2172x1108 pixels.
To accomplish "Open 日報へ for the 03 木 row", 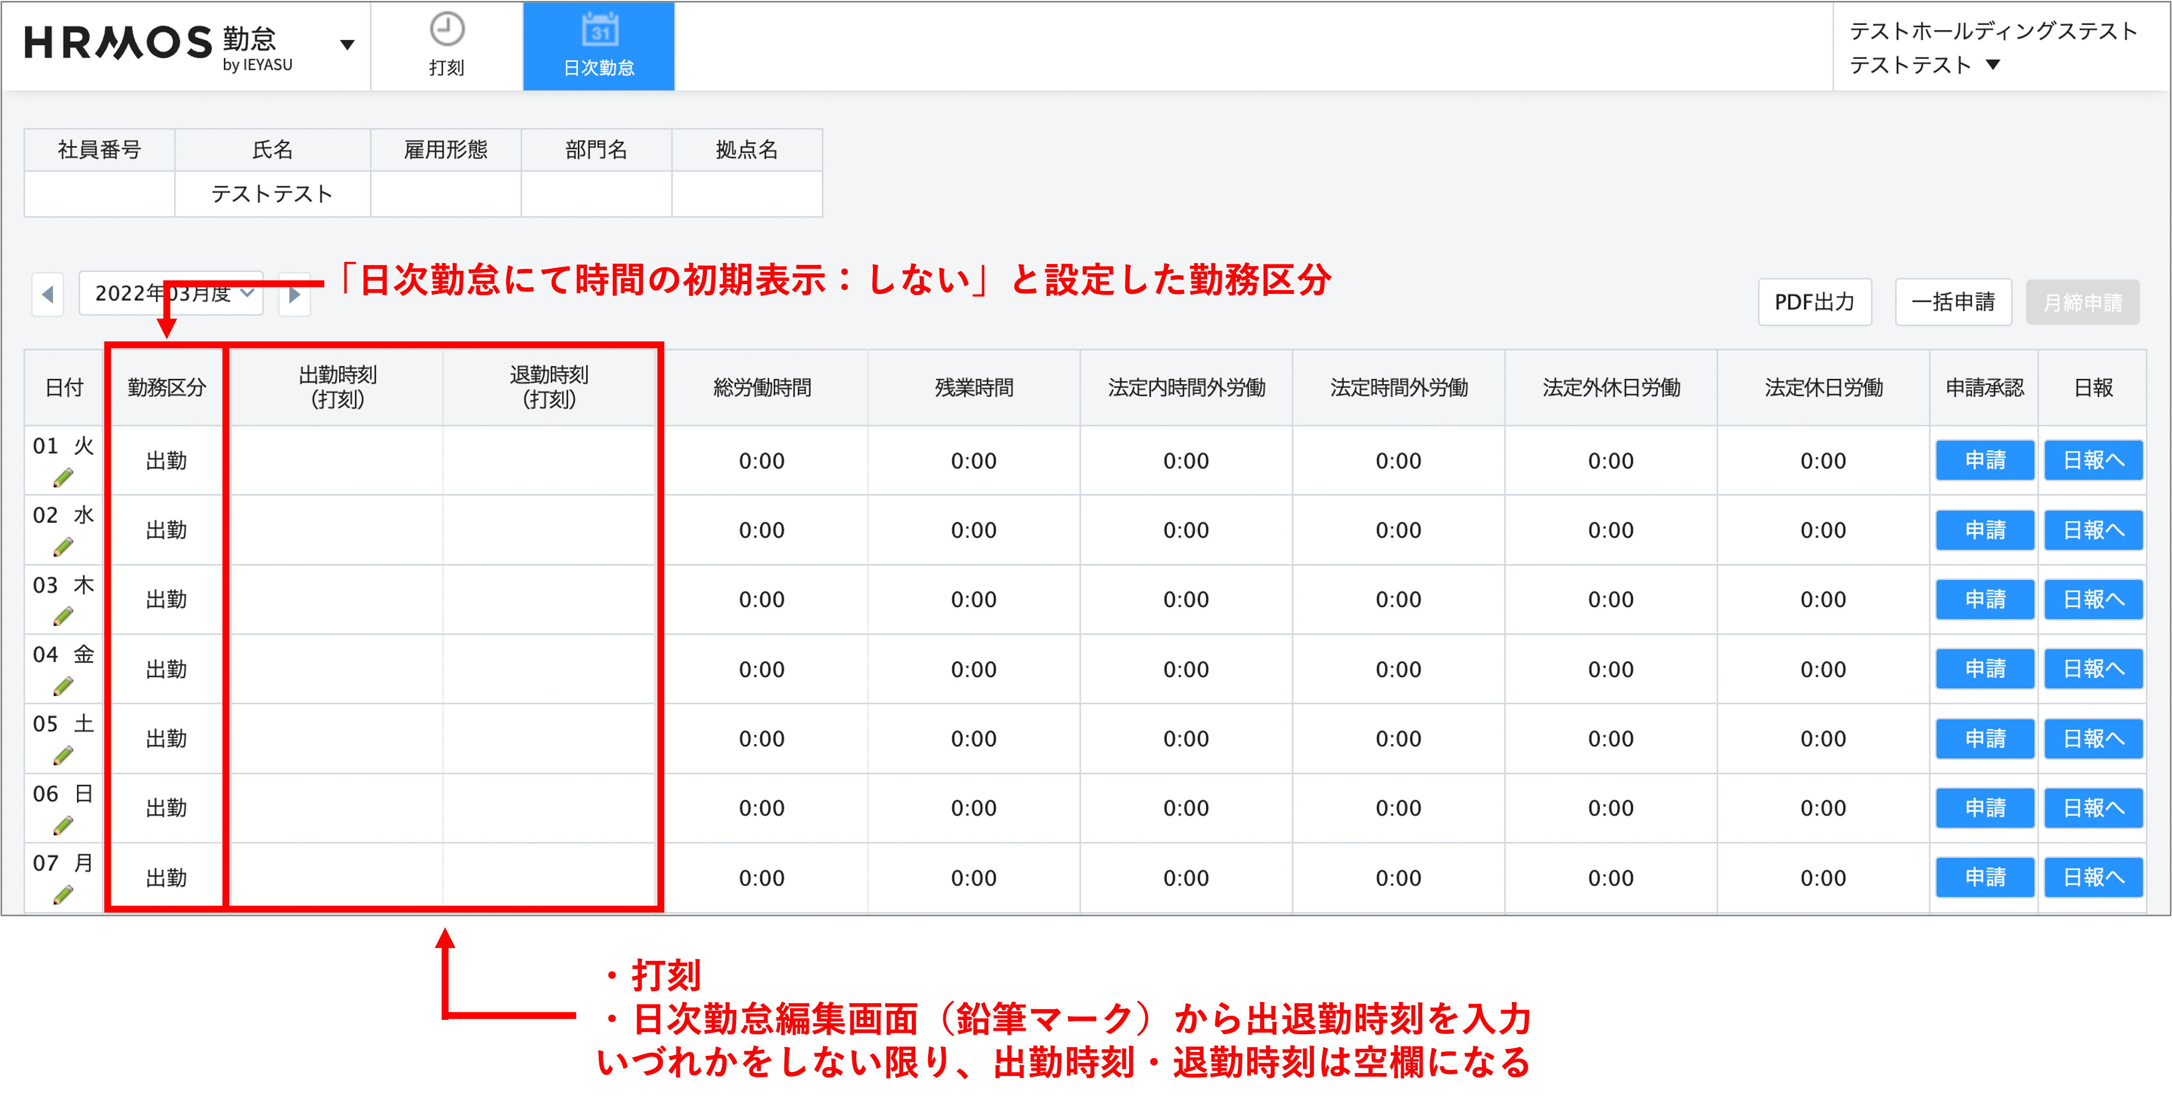I will pos(2094,599).
